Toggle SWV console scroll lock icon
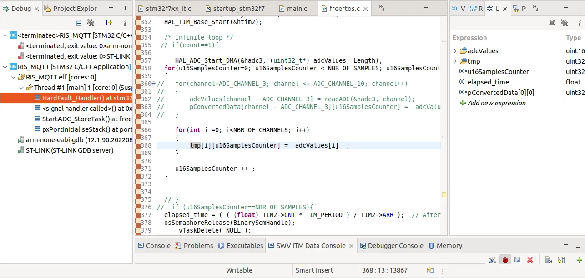Viewport: 585px width, 278px height. (x=561, y=260)
